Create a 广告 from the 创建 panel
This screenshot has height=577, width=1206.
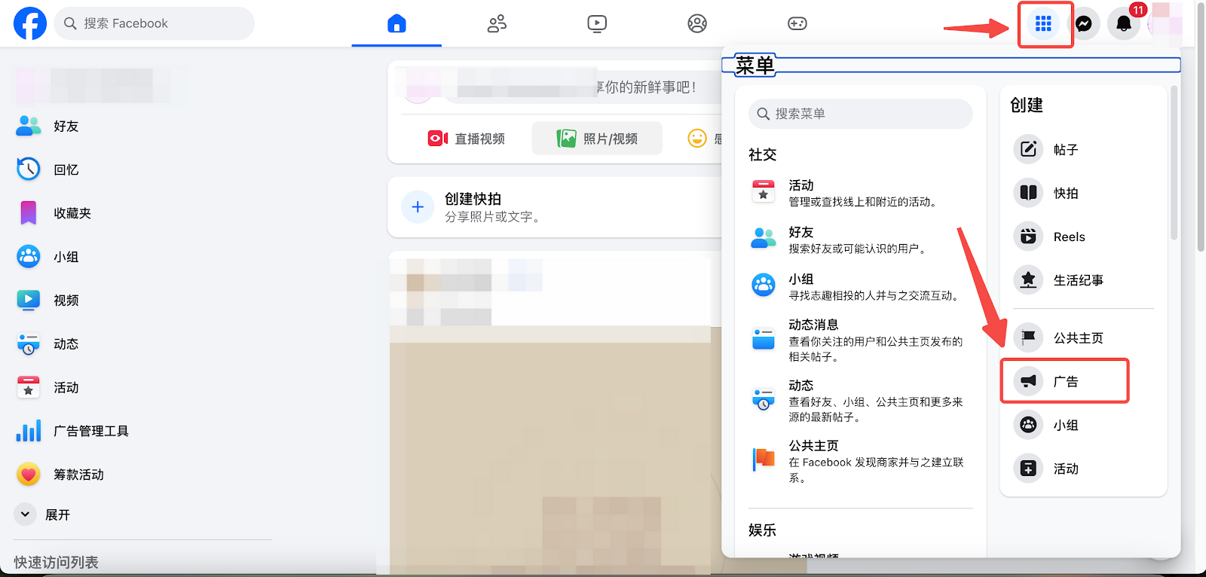(x=1084, y=381)
